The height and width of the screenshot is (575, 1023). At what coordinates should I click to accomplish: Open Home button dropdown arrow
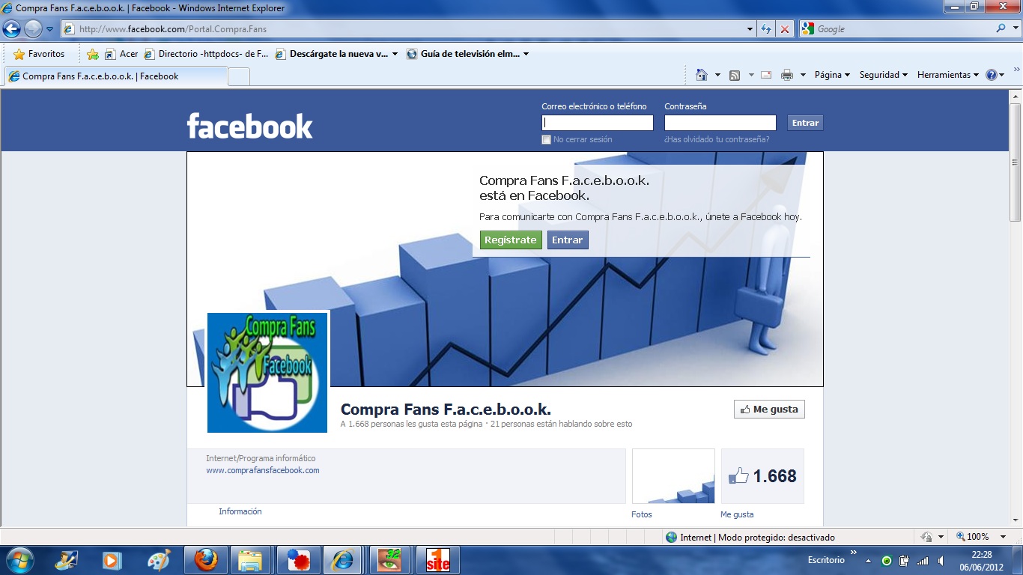point(717,75)
